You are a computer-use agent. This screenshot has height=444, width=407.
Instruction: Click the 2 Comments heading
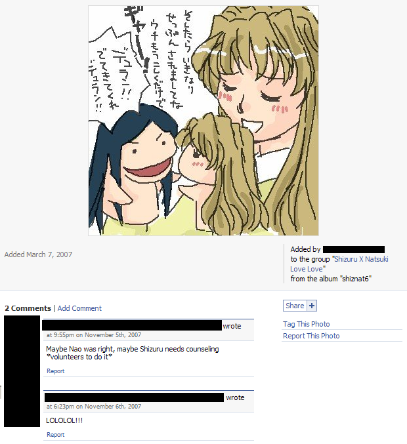[28, 308]
